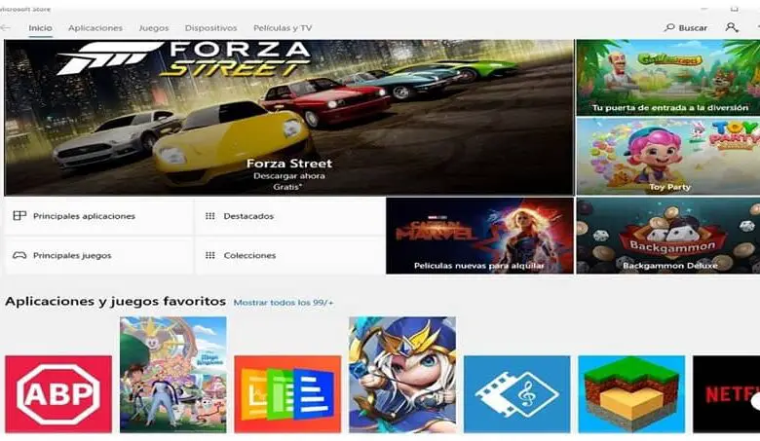This screenshot has width=760, height=441.
Task: Click the back arrow in navigation bar
Action: pos(5,28)
